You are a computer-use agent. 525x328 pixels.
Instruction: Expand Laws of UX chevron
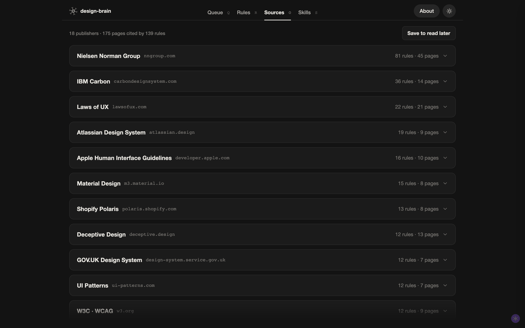coord(445,107)
